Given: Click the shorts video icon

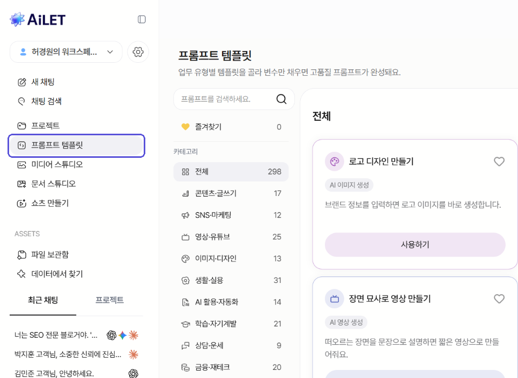Looking at the screenshot, I should [x=22, y=203].
